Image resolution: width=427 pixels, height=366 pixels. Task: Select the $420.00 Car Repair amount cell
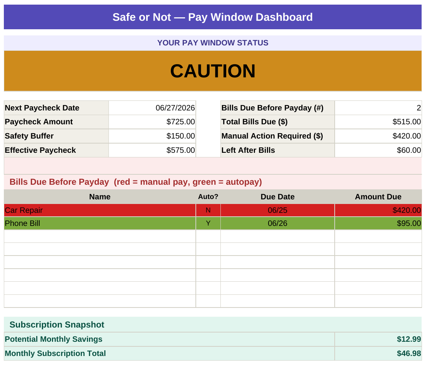click(x=378, y=211)
